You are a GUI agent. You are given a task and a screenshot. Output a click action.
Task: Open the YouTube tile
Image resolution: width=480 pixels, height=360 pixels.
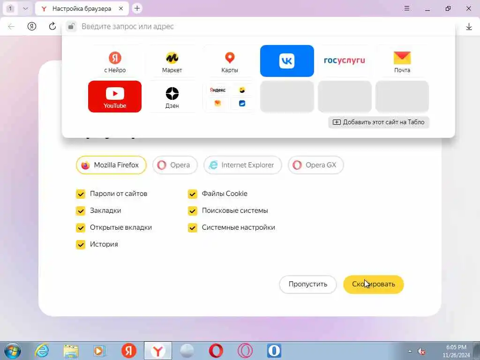point(115,97)
